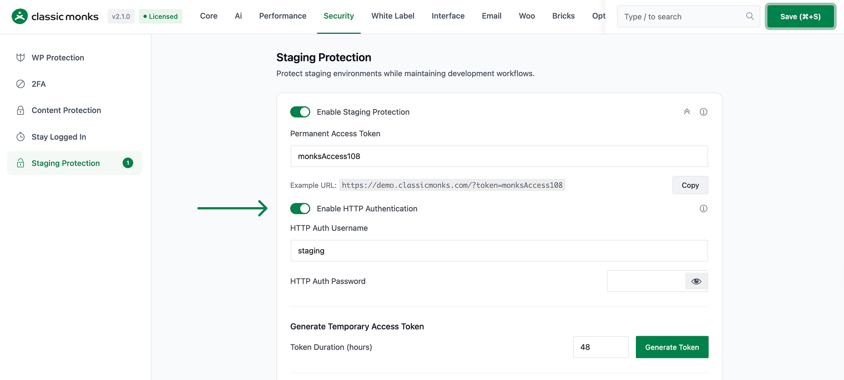The image size is (844, 380).
Task: Click the Generate Token button
Action: [672, 347]
